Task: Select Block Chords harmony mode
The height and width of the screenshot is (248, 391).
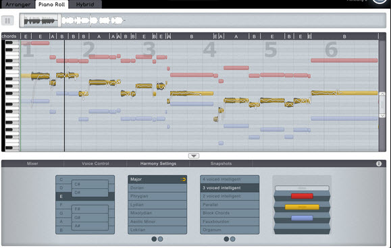Action: (230, 213)
